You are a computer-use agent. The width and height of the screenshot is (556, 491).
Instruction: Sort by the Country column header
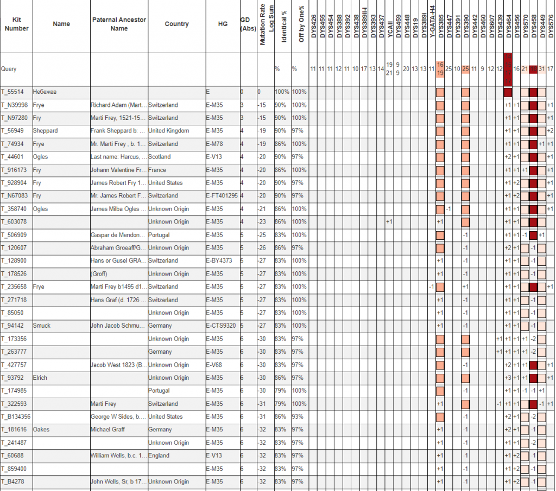pyautogui.click(x=176, y=24)
